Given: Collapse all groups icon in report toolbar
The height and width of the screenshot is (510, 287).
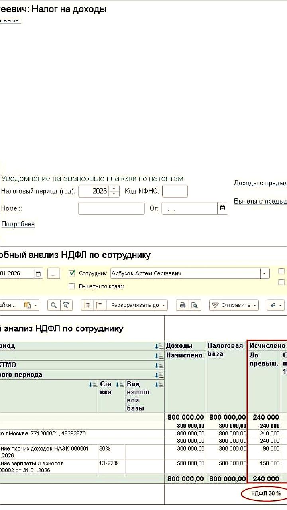Looking at the screenshot, I should 87,305.
